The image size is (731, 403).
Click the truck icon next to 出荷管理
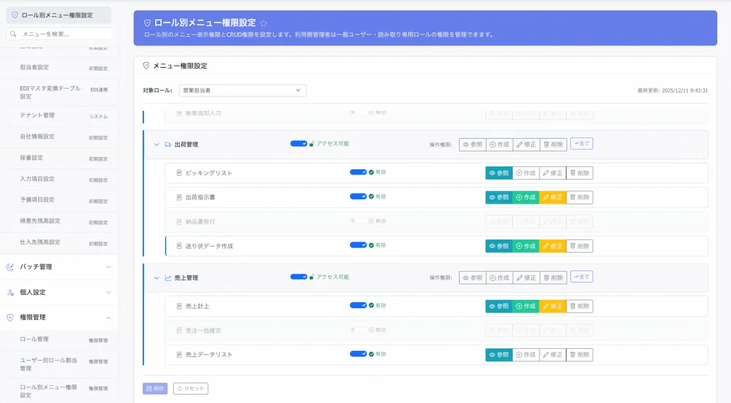(x=167, y=145)
